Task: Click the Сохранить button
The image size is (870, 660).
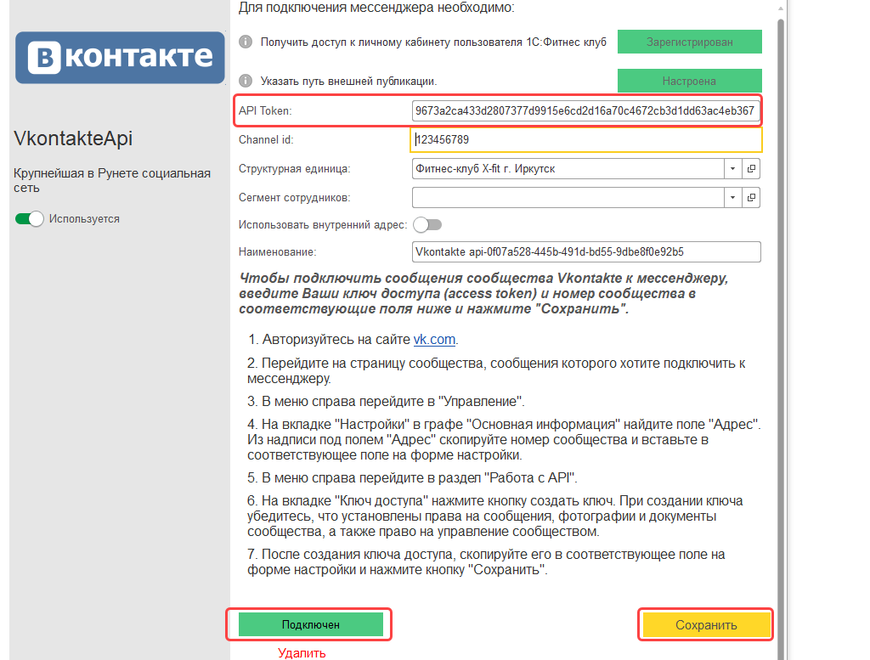Action: pos(706,625)
